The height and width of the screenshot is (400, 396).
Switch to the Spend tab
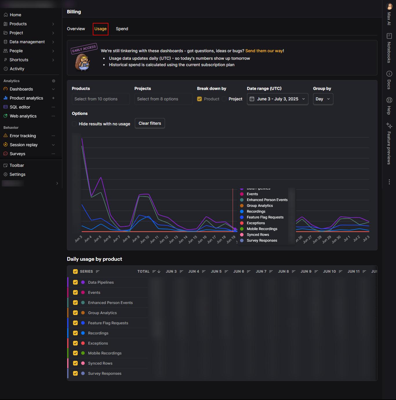tap(122, 29)
